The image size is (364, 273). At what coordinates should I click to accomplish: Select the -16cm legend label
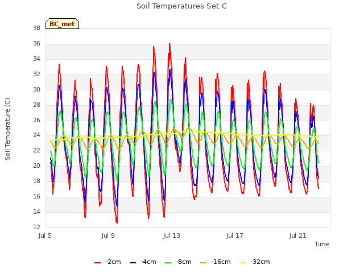pos(221,262)
